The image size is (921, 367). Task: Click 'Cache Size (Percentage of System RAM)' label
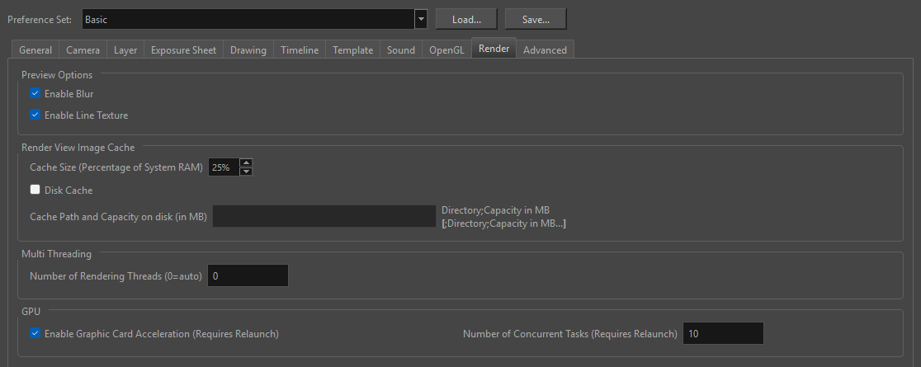click(116, 167)
